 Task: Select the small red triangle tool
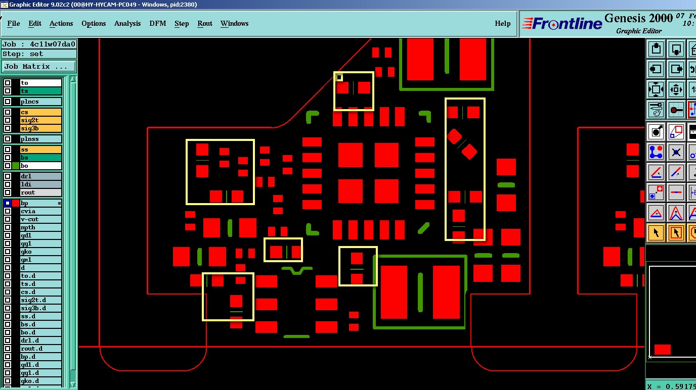coord(656,213)
